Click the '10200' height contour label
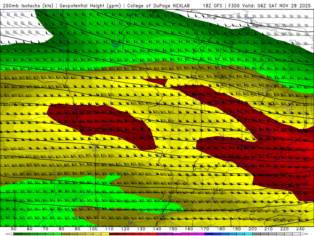314x236 pixels. (15, 103)
